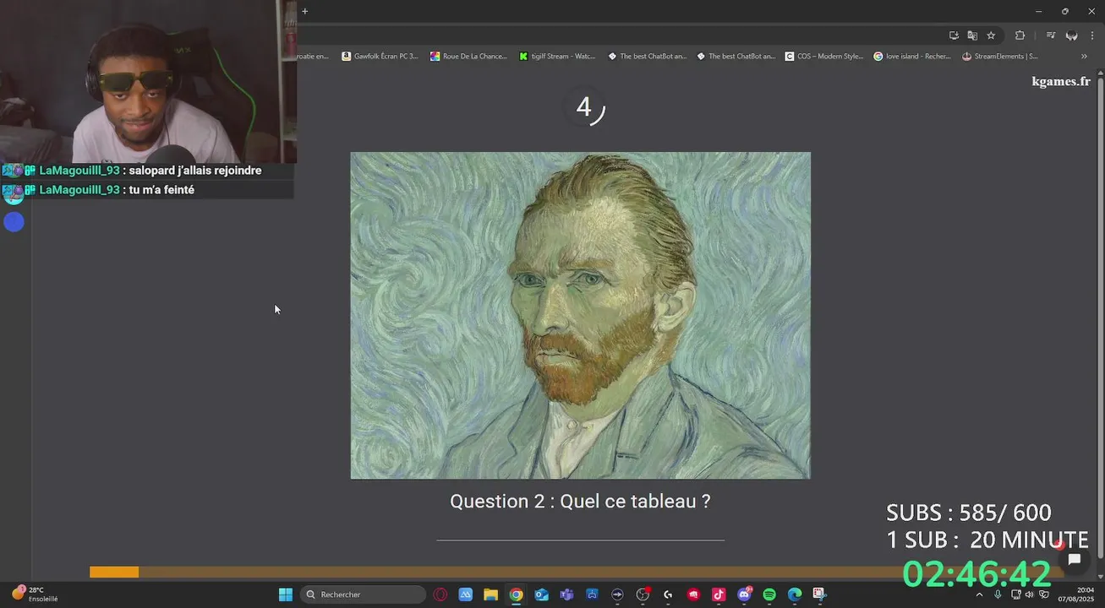Open the Chrome extensions puzzle icon

click(1020, 35)
